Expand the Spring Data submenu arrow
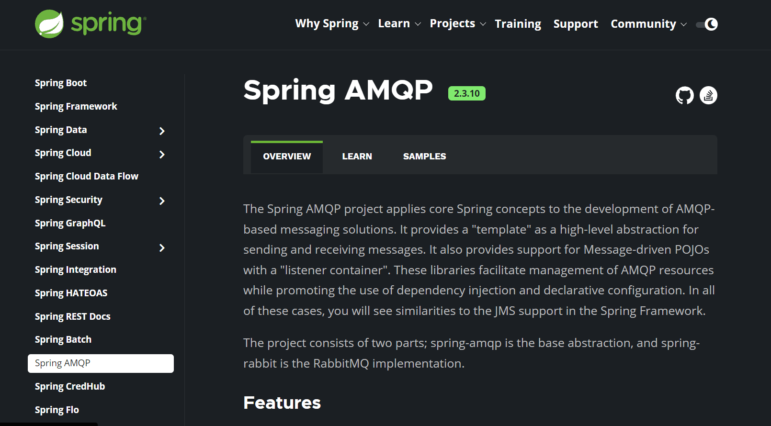Image resolution: width=771 pixels, height=426 pixels. click(162, 131)
